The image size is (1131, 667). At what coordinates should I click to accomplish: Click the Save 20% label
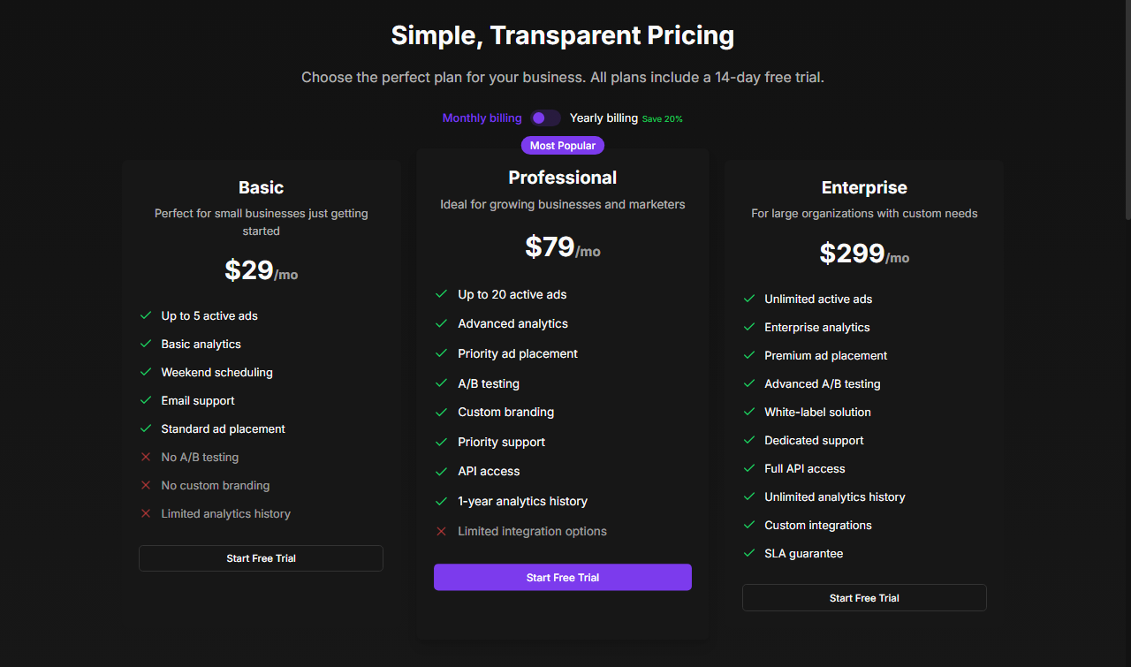662,119
